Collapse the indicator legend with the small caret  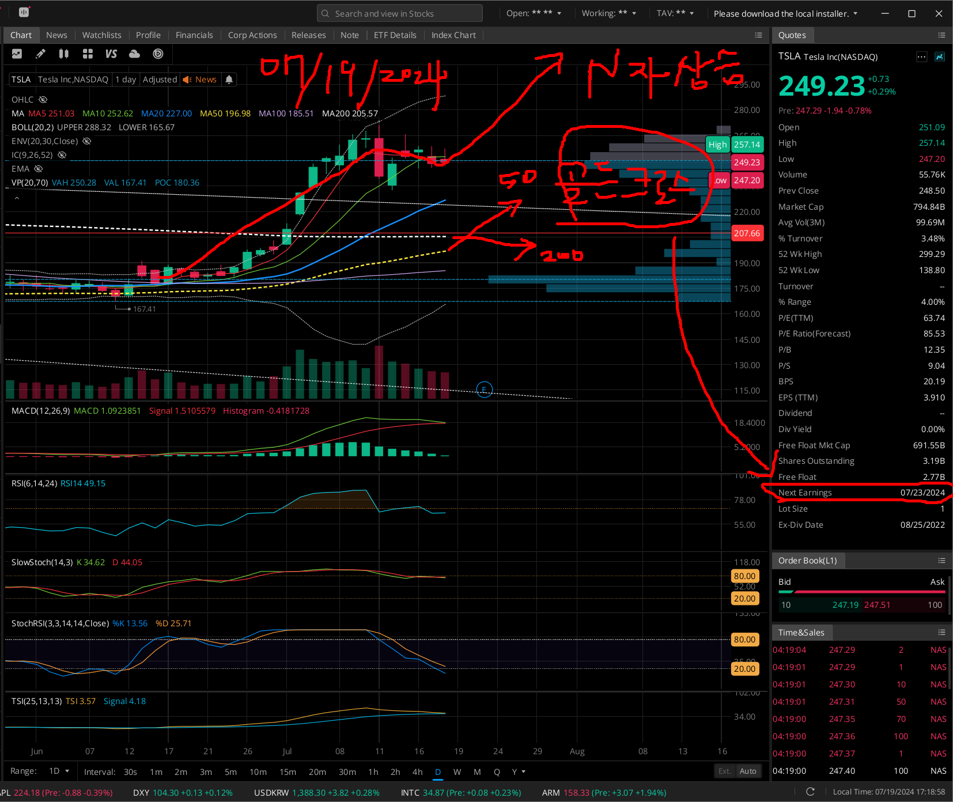[x=17, y=198]
